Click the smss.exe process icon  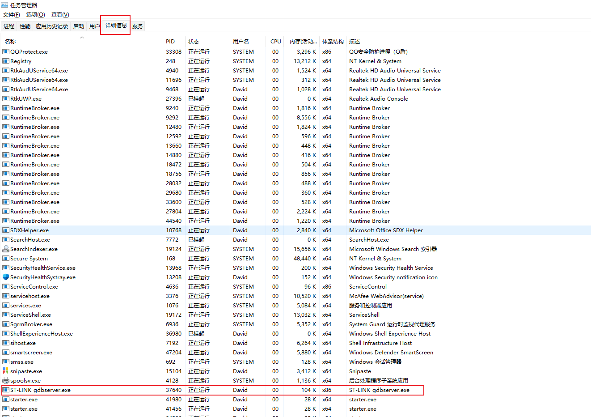[x=6, y=362]
